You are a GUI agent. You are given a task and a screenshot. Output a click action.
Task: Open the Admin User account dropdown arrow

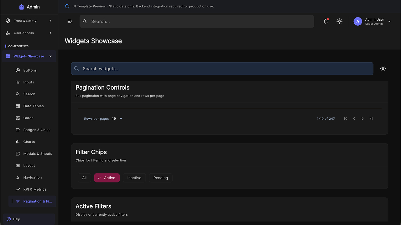389,22
